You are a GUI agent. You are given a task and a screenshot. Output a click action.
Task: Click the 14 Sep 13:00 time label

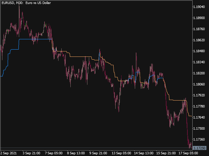pyautogui.click(x=144, y=153)
